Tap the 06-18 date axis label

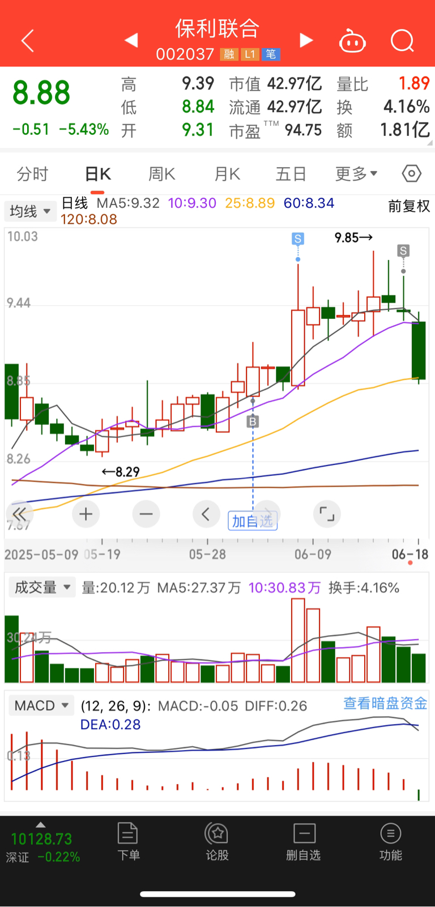[x=410, y=554]
